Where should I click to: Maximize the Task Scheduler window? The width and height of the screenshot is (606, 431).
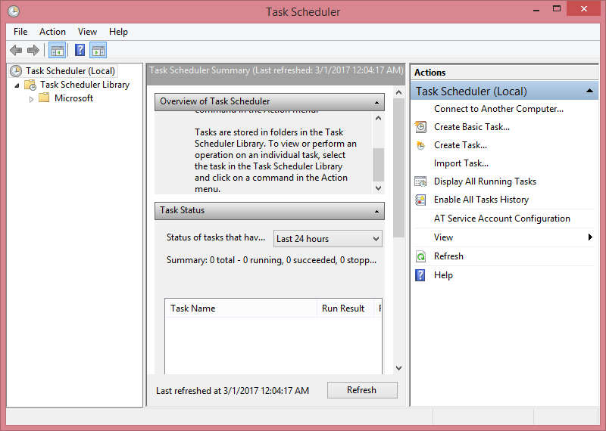pos(557,9)
